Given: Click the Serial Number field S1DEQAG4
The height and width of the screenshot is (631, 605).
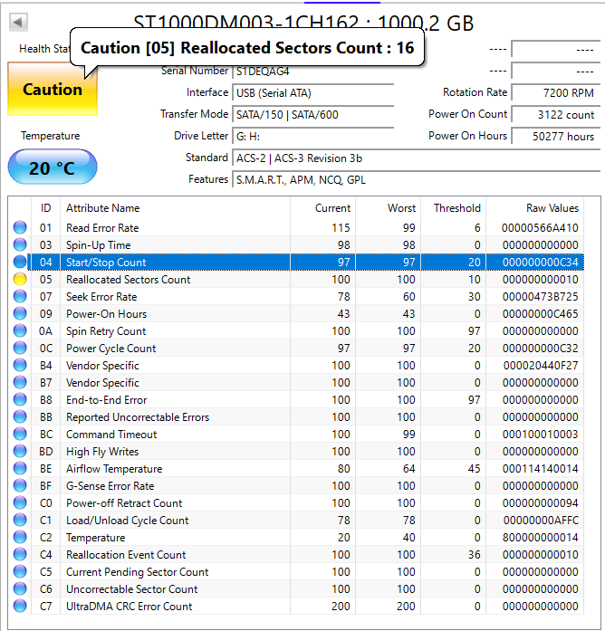Looking at the screenshot, I should pyautogui.click(x=312, y=72).
